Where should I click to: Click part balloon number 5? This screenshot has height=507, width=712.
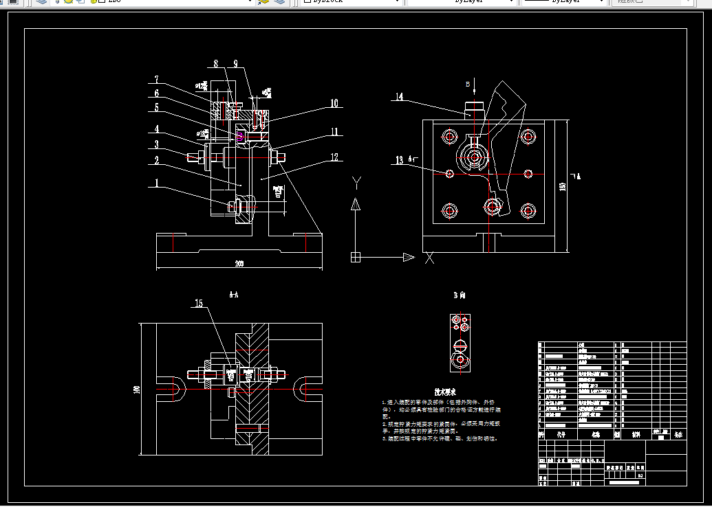pyautogui.click(x=157, y=107)
